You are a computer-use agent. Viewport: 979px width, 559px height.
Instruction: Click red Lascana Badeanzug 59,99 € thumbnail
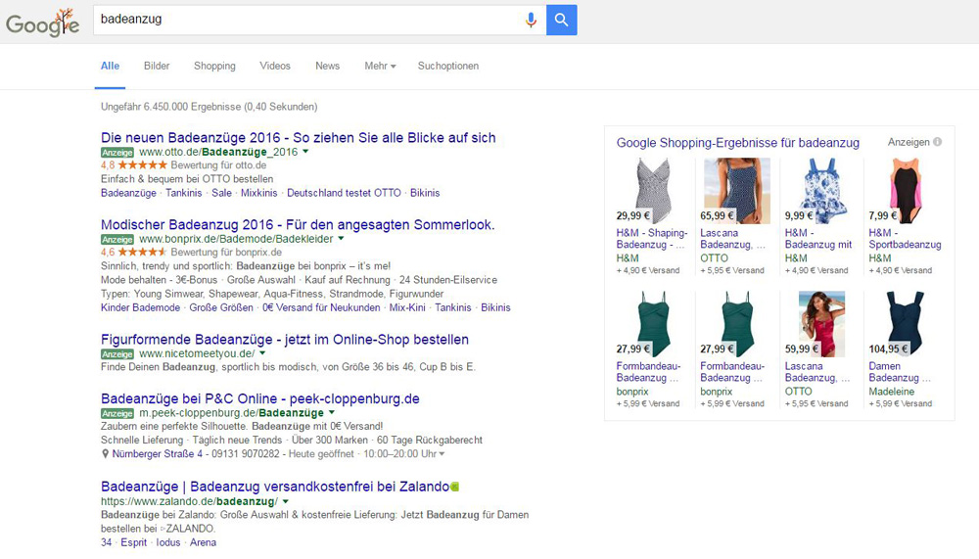(821, 323)
